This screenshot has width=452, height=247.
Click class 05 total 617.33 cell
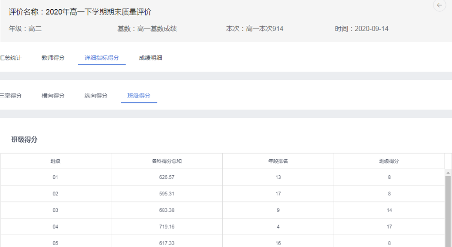pos(167,242)
